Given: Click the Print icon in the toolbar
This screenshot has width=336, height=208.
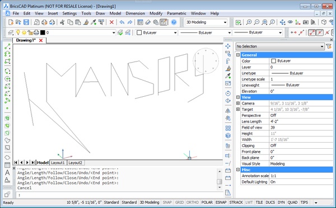Looking at the screenshot, I should pyautogui.click(x=44, y=22).
